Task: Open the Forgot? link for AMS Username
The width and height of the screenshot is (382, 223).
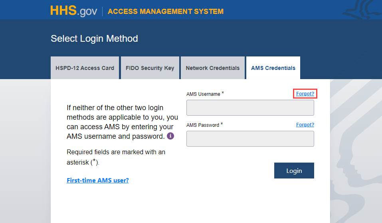Action: click(x=305, y=94)
